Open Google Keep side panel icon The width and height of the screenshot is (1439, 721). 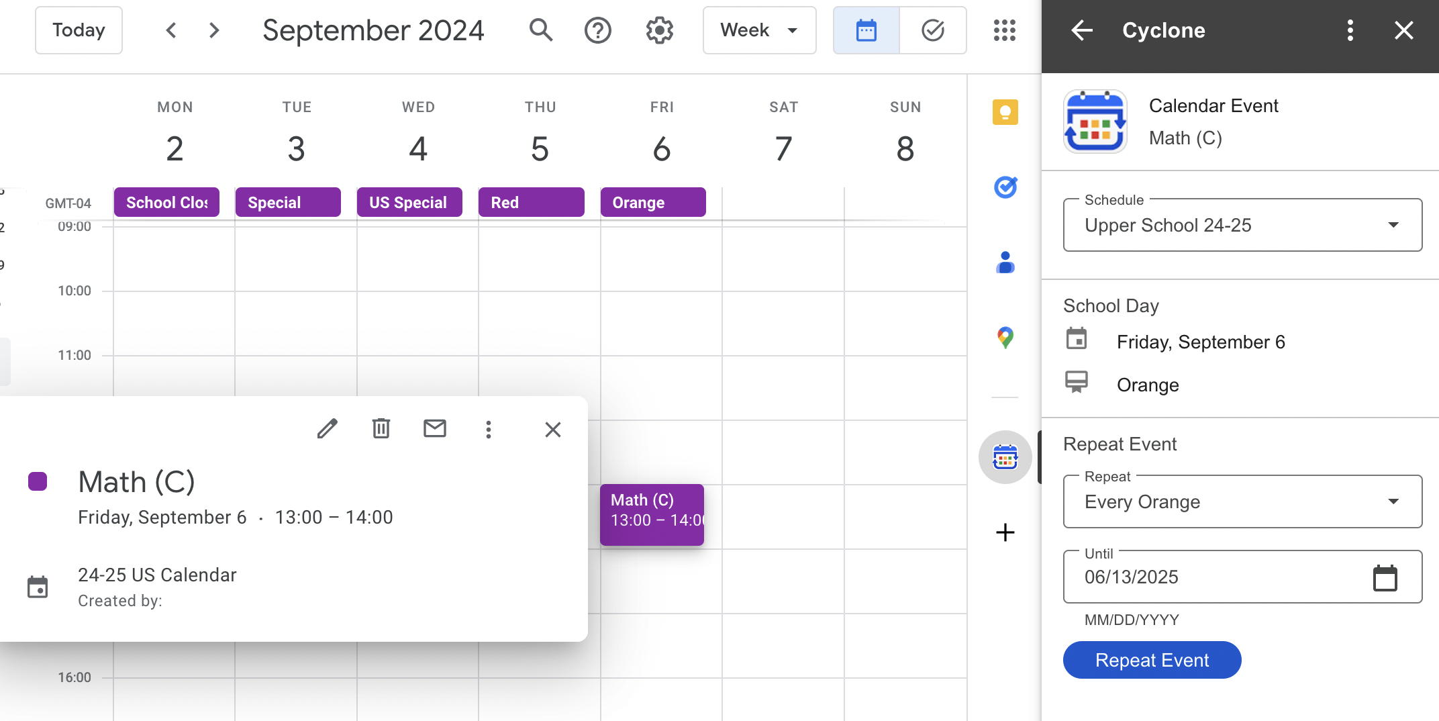[x=1005, y=112]
